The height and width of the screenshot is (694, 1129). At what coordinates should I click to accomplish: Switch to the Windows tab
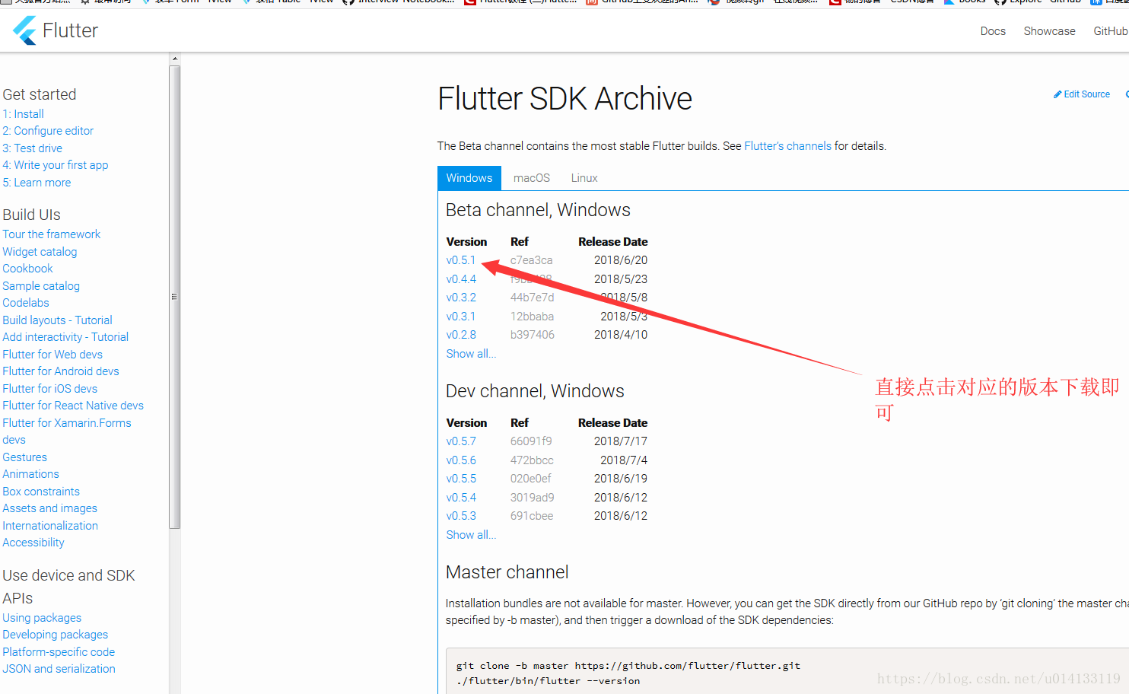click(469, 178)
